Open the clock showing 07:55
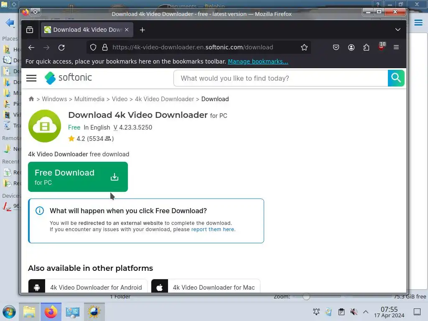 click(389, 312)
